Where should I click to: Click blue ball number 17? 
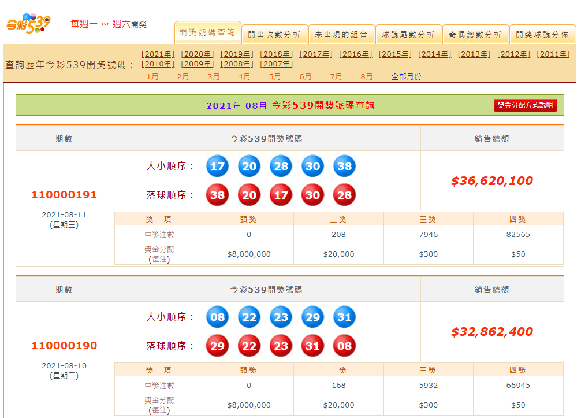pyautogui.click(x=218, y=166)
